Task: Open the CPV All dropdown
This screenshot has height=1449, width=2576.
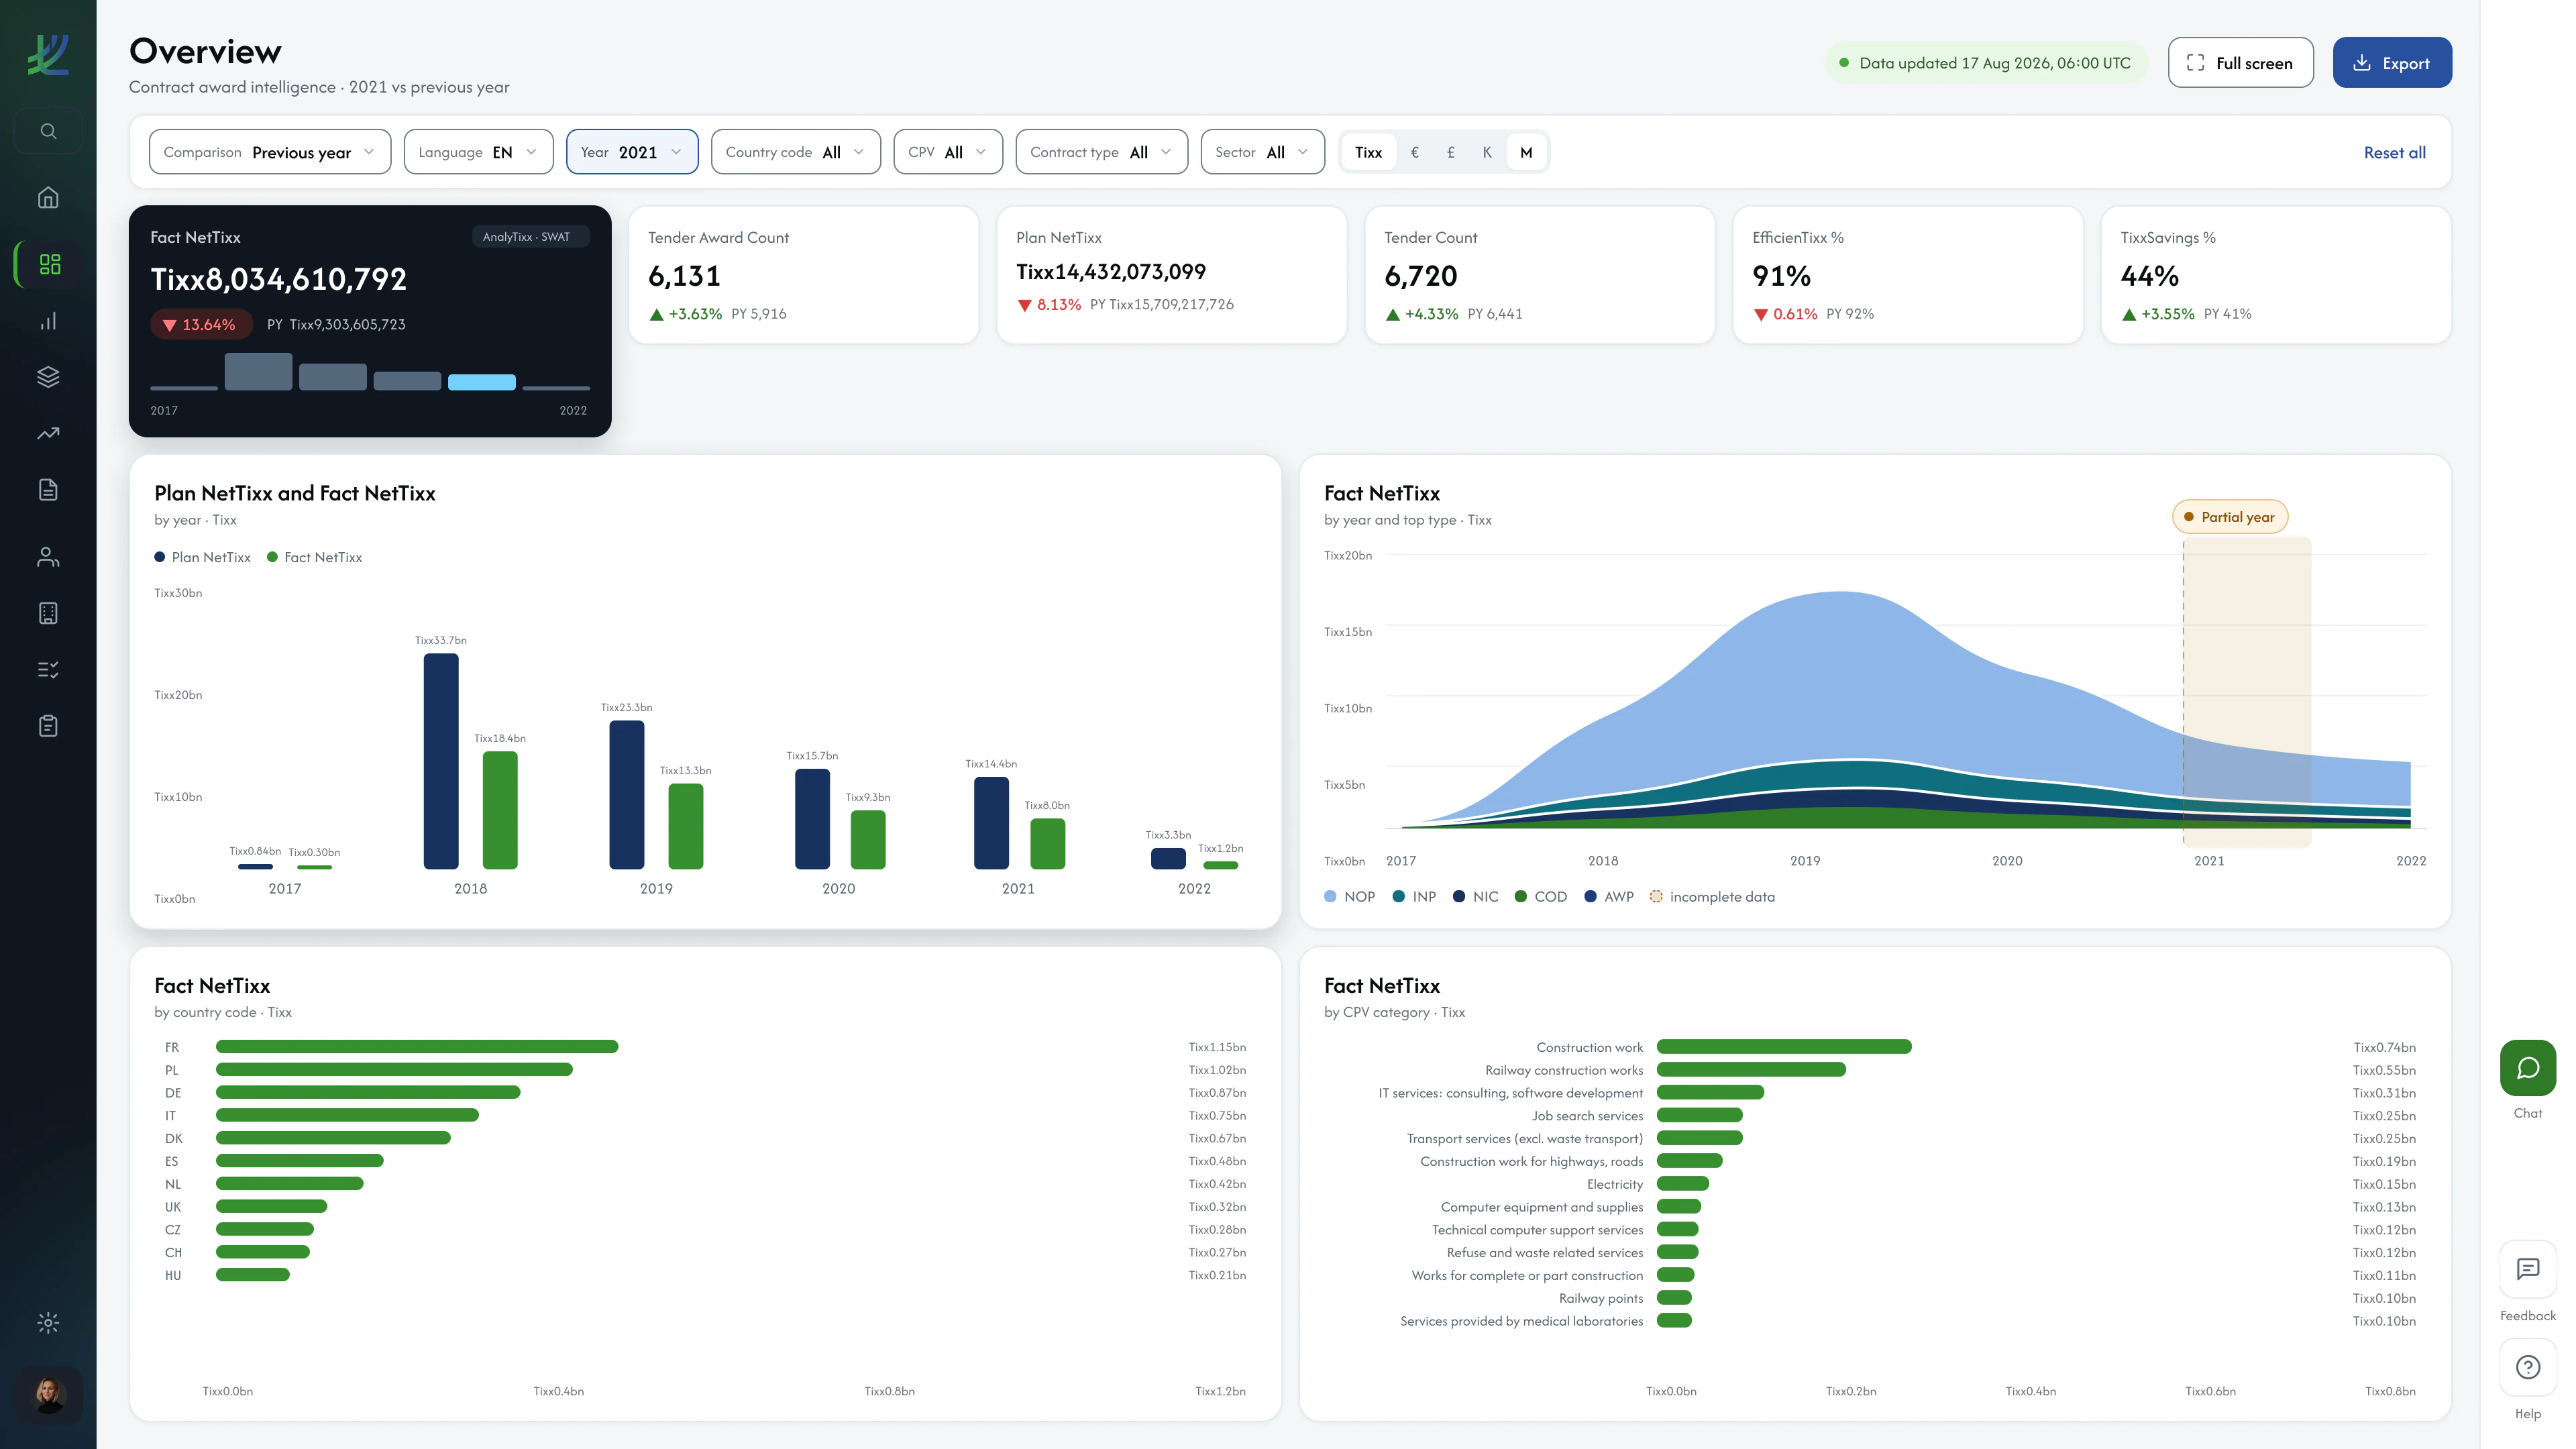Action: click(948, 152)
